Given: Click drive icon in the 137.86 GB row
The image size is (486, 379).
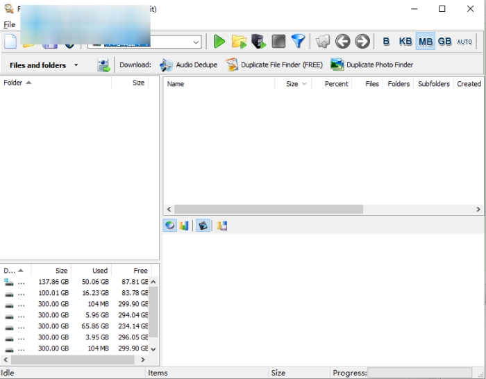Looking at the screenshot, I should click(x=8, y=282).
